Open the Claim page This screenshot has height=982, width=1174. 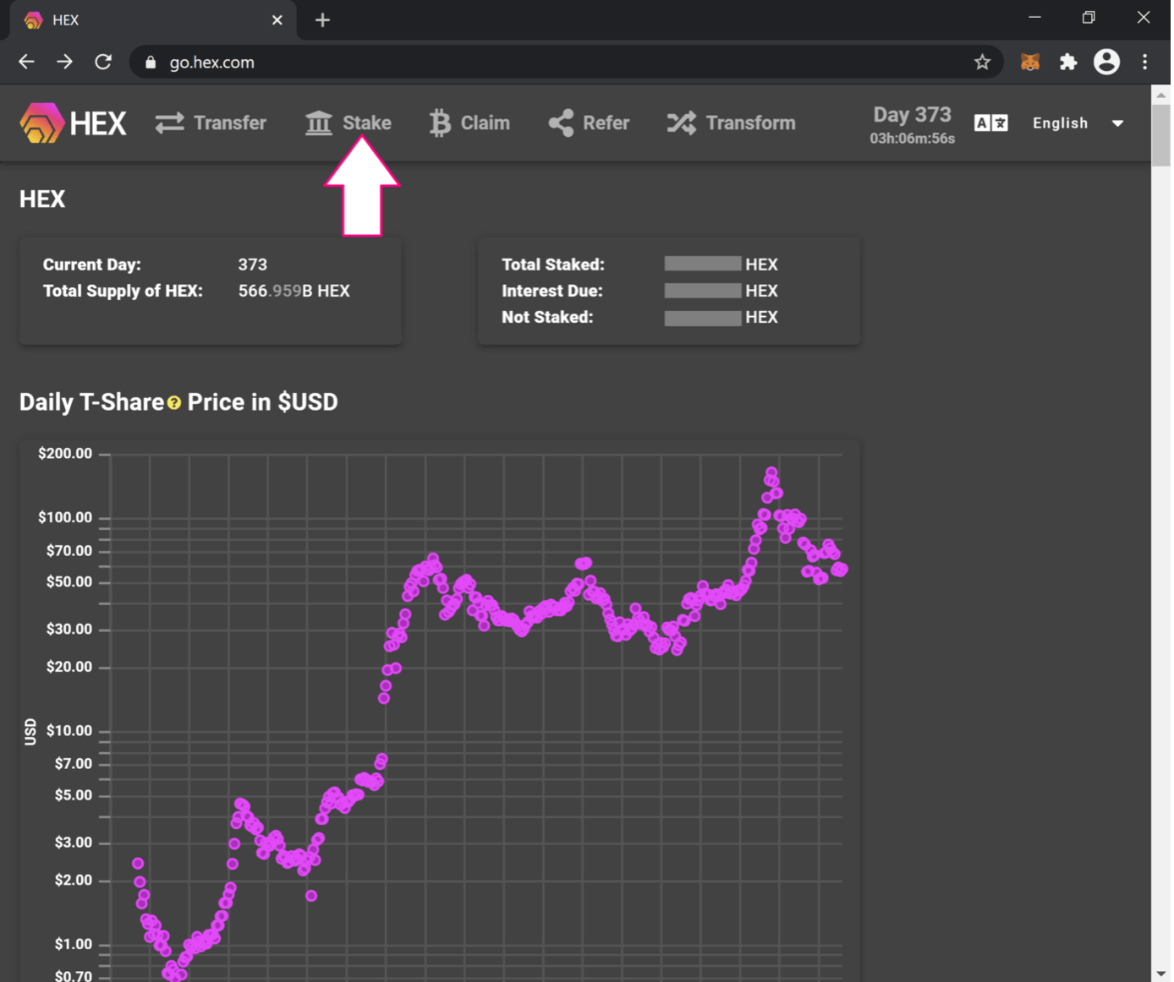(469, 123)
